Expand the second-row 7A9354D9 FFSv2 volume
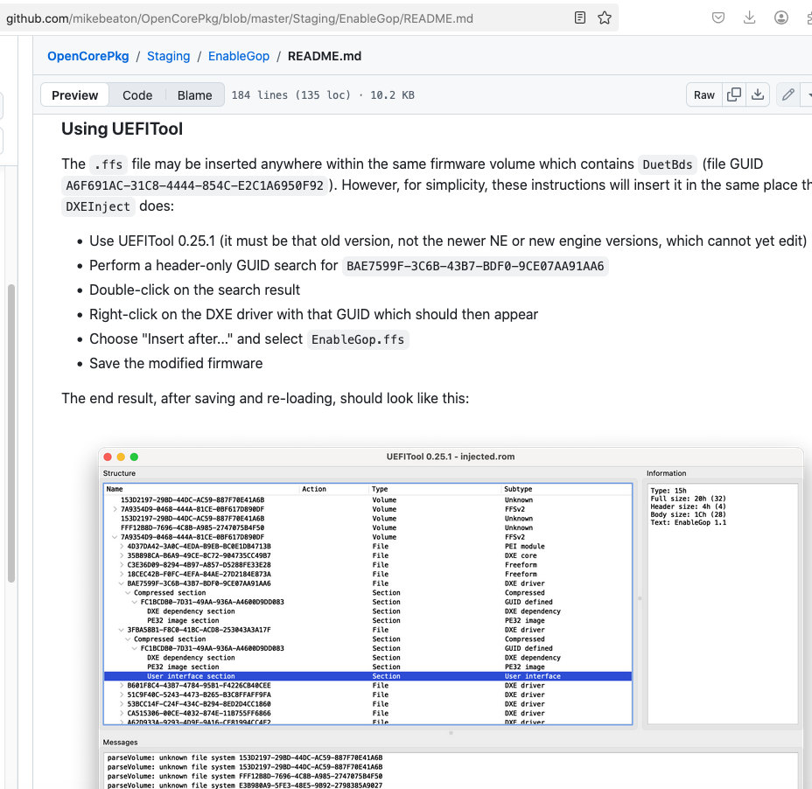812x789 pixels. 115,509
